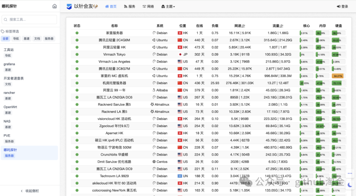Click the shield logo next to 以针会友
The height and width of the screenshot is (196, 356).
[x=69, y=7]
